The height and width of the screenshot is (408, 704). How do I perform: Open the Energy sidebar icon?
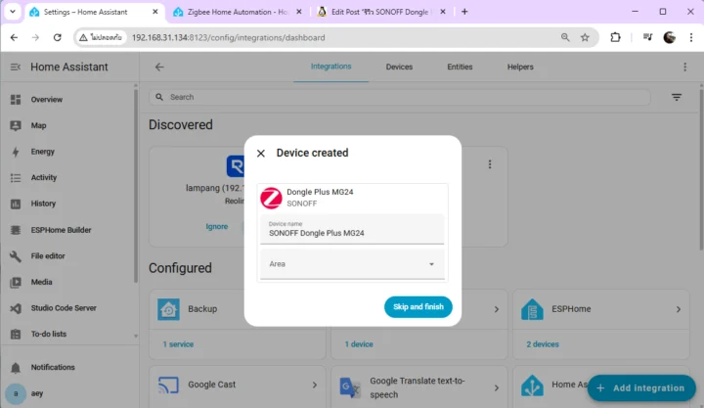click(16, 152)
